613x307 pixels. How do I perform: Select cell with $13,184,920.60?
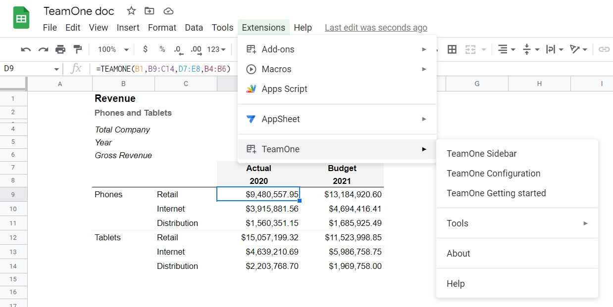342,195
